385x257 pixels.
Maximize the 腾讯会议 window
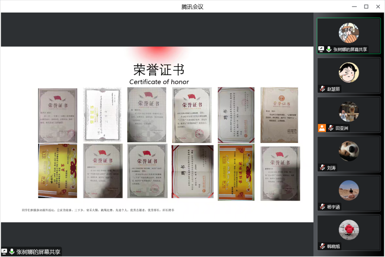pyautogui.click(x=366, y=6)
